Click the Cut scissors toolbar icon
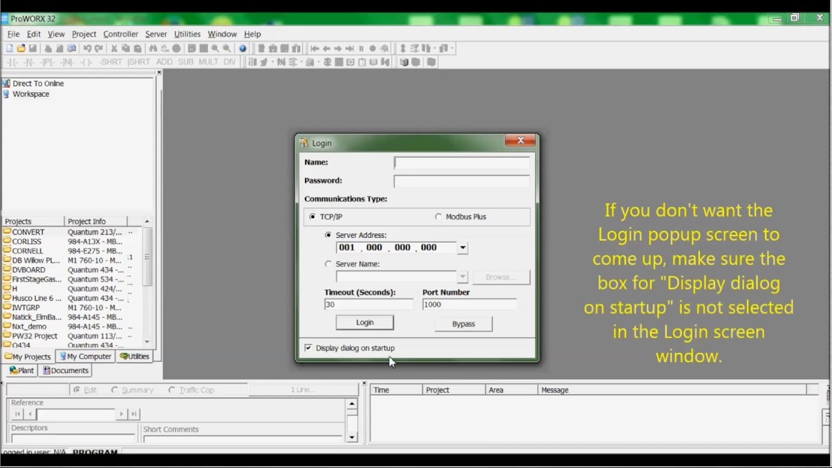Image resolution: width=832 pixels, height=468 pixels. 114,48
